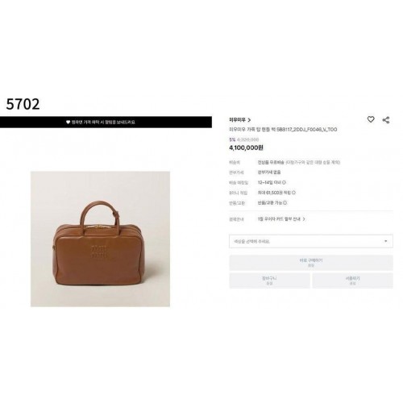
Task: Click the 4,100,000 won sale price
Action: [246, 147]
